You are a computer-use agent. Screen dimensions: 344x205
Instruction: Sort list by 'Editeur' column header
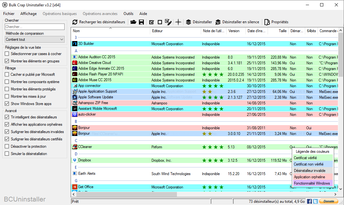click(x=176, y=31)
